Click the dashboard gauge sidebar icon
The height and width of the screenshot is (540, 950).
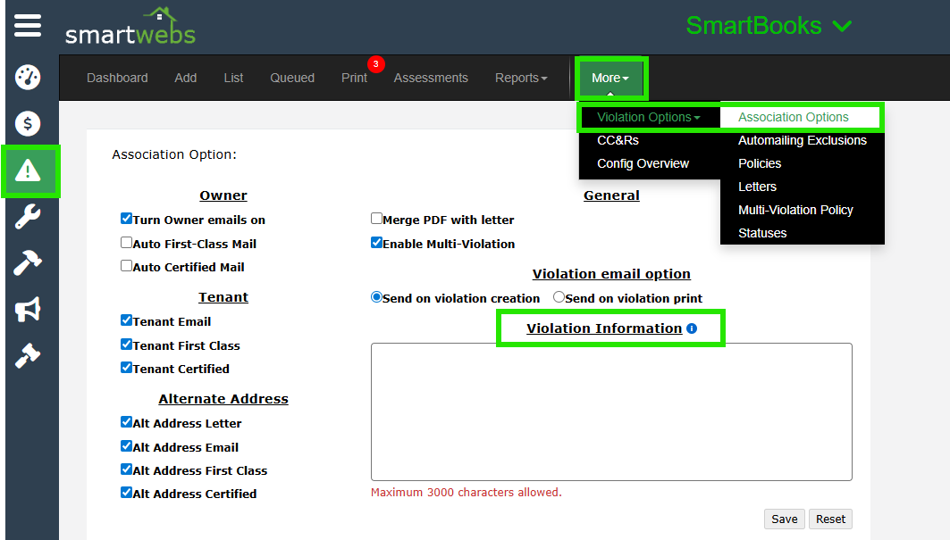pos(28,78)
